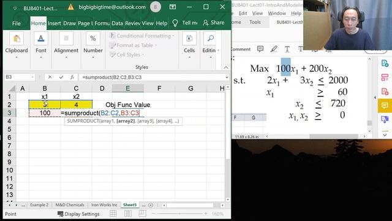
Task: Open the Window menu in PDF reader
Action: (x=277, y=14)
